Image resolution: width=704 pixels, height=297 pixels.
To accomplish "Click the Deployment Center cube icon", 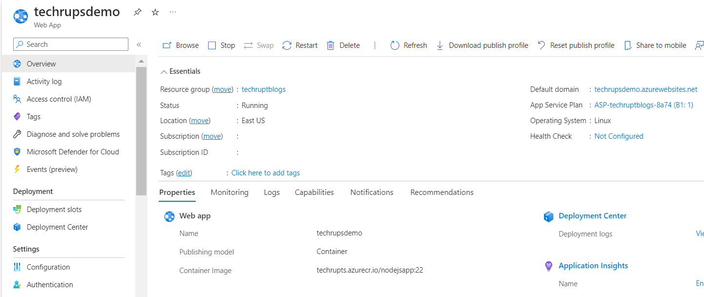I will (549, 216).
